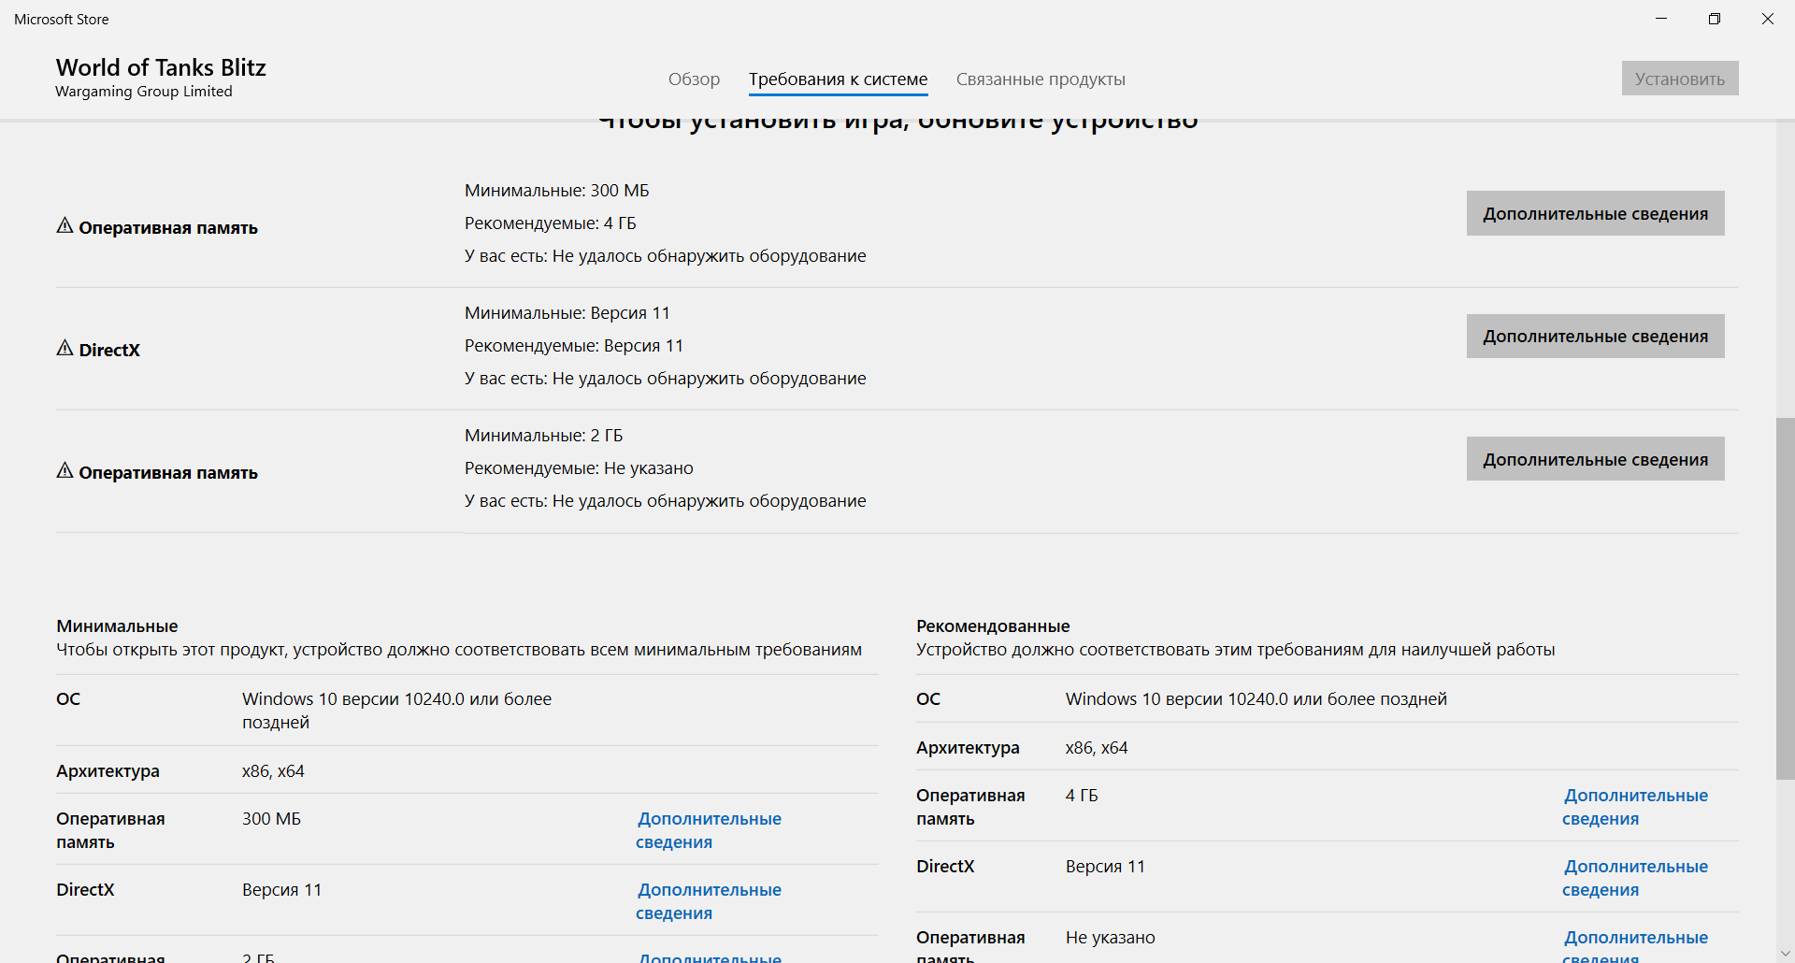1795x963 pixels.
Task: Follow Дополнительные сведения link for minimum 300 МБ memory
Action: (709, 830)
